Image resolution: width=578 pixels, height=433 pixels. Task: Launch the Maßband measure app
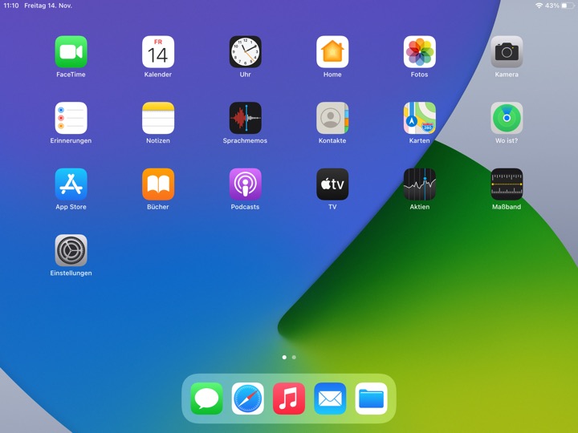coord(507,184)
